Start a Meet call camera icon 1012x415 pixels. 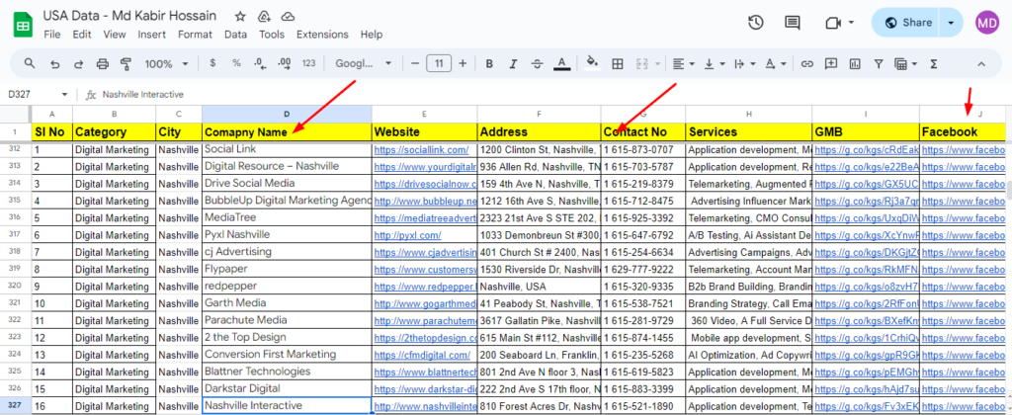(833, 23)
